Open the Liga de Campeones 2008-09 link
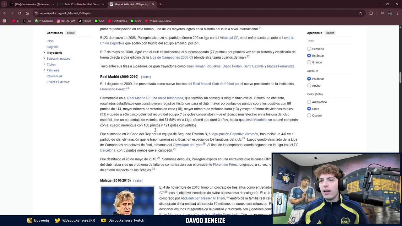The image size is (402, 226). pos(171,58)
